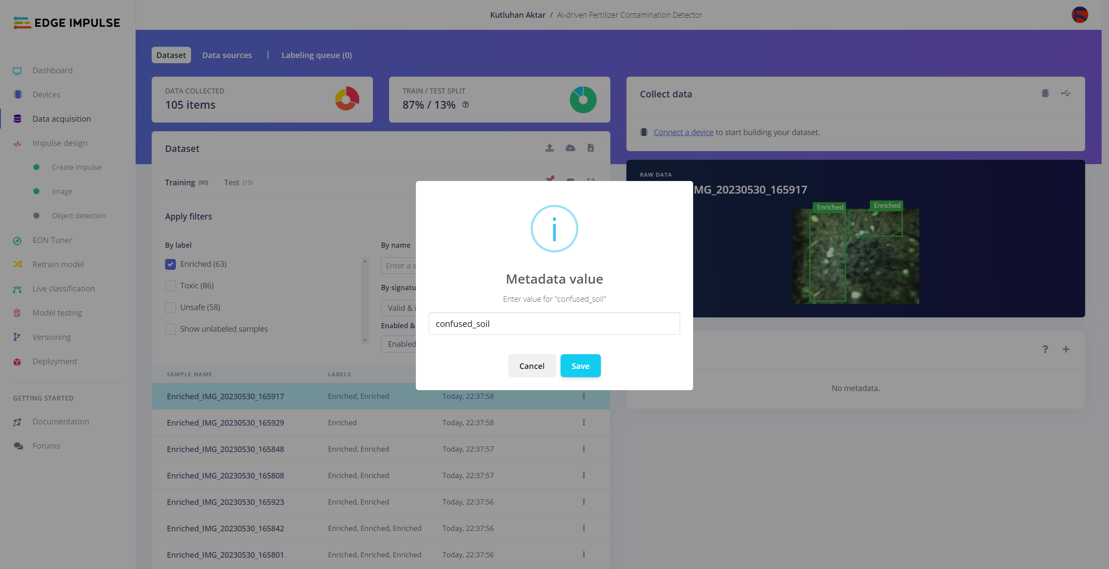1109x569 pixels.
Task: Open the user profile avatar
Action: (x=1080, y=15)
